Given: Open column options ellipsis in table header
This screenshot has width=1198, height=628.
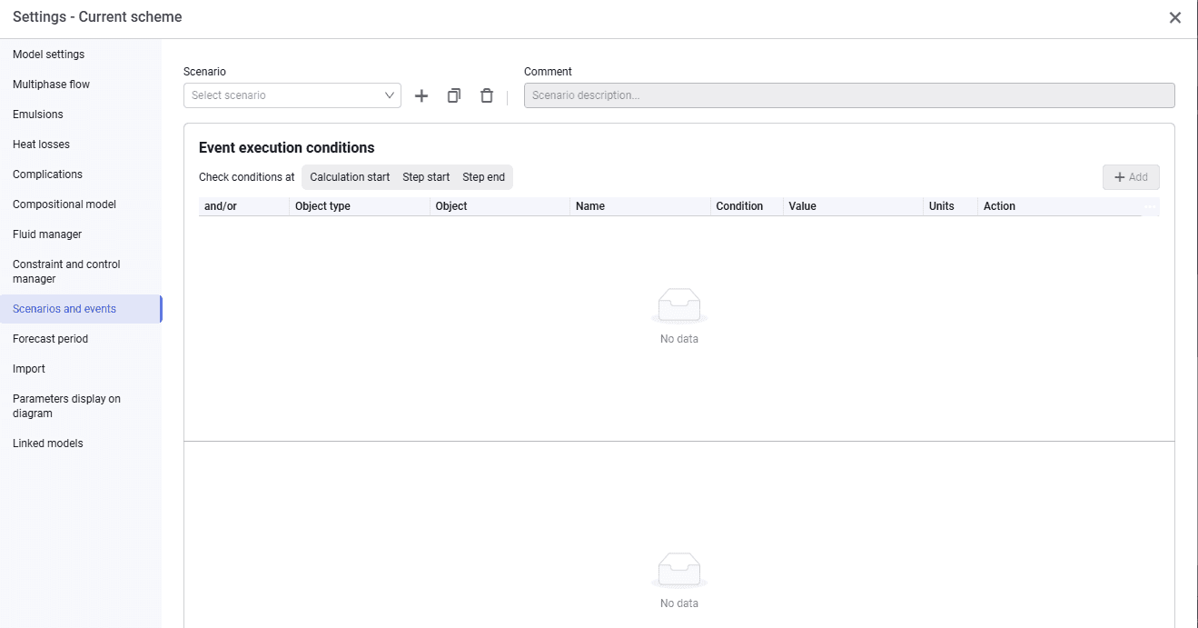Looking at the screenshot, I should tap(1151, 206).
